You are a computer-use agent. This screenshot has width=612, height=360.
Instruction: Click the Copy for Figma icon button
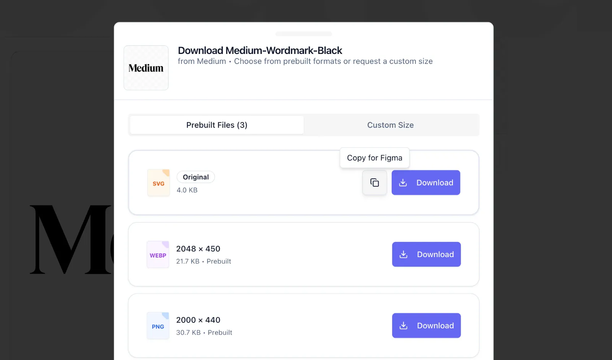click(374, 182)
